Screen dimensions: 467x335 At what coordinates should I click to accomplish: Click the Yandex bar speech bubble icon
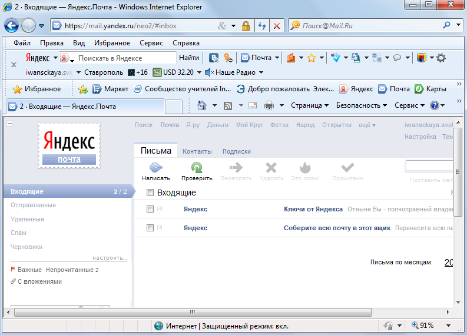(x=397, y=58)
